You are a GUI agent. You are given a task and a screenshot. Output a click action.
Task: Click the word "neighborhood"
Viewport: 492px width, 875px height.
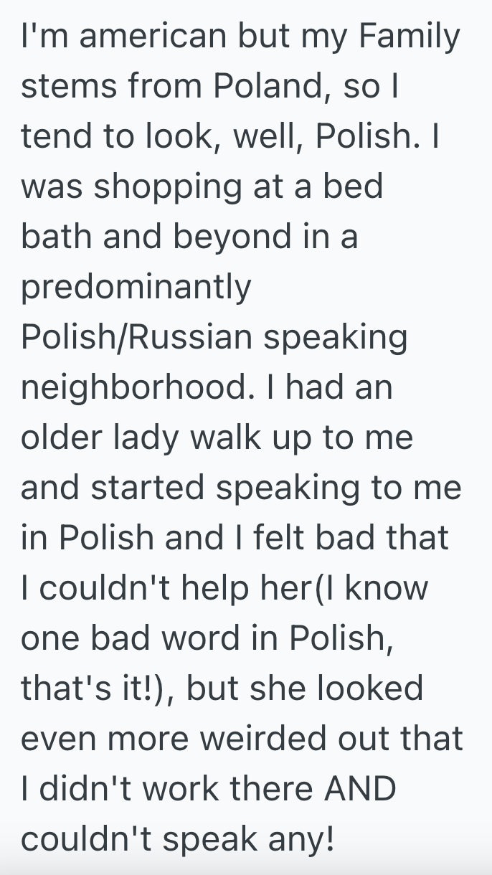(133, 388)
